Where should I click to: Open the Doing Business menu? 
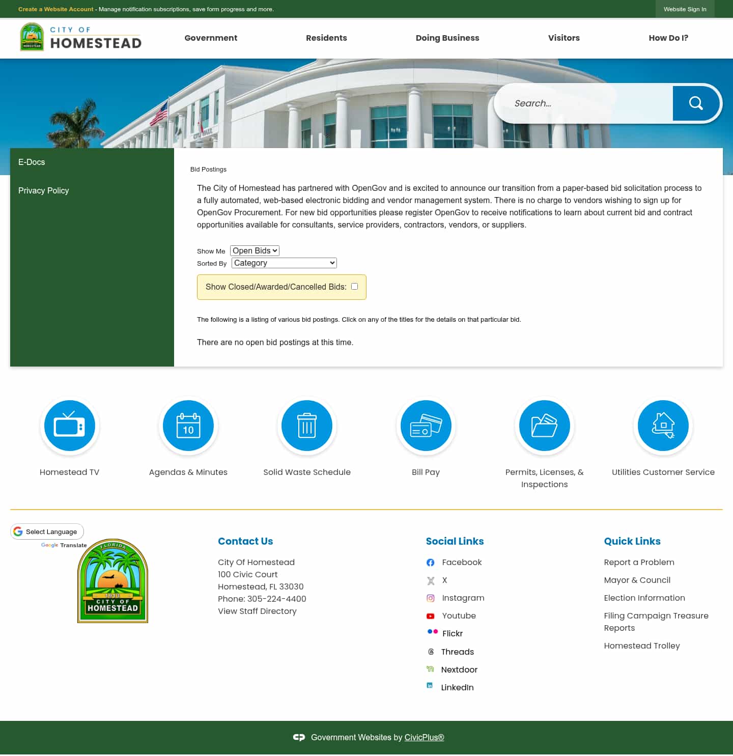point(447,38)
